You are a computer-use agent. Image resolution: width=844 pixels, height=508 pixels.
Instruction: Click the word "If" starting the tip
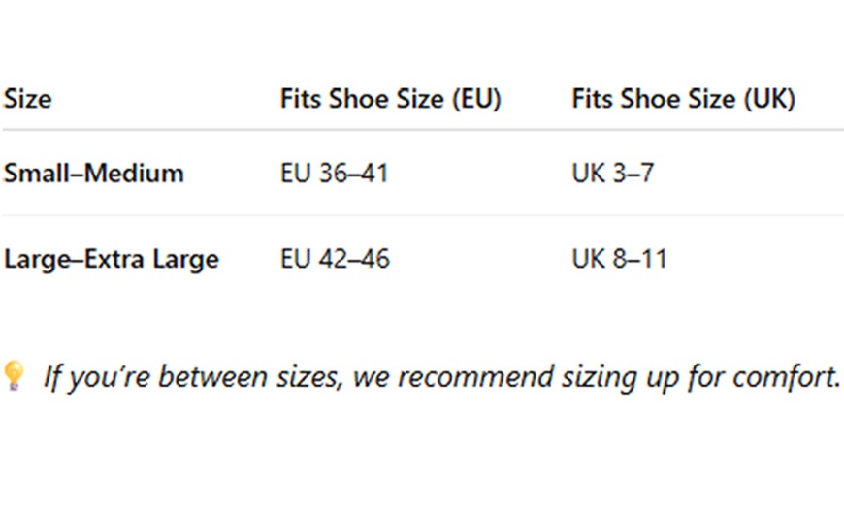[52, 377]
